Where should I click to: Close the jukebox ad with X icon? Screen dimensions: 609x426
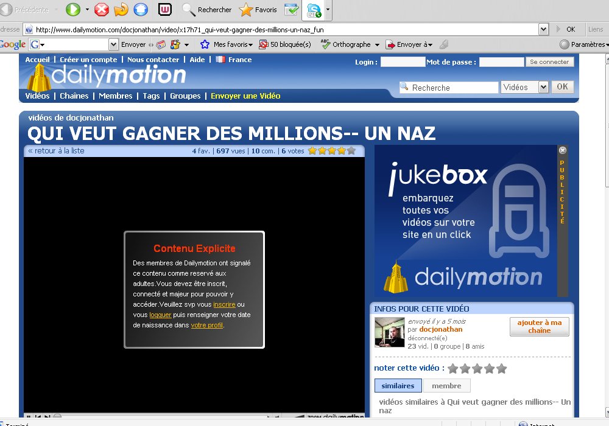(563, 150)
